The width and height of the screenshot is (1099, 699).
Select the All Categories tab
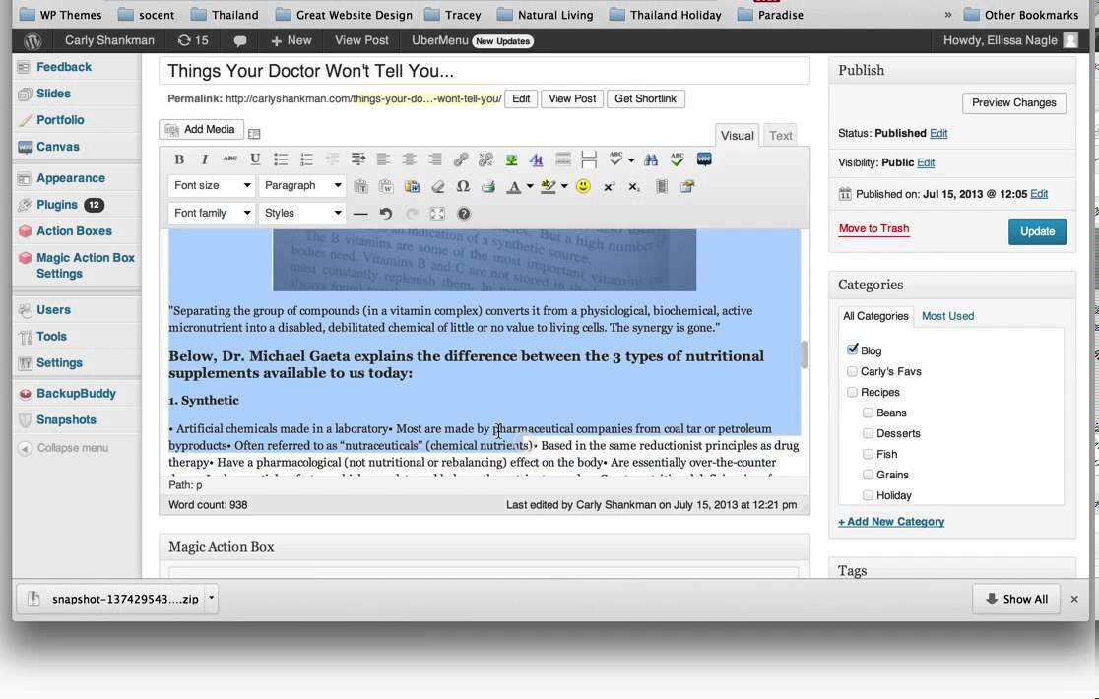tap(875, 316)
